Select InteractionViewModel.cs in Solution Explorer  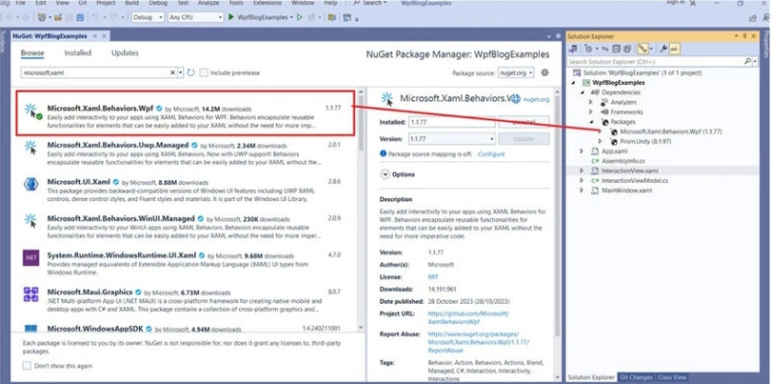coord(635,180)
